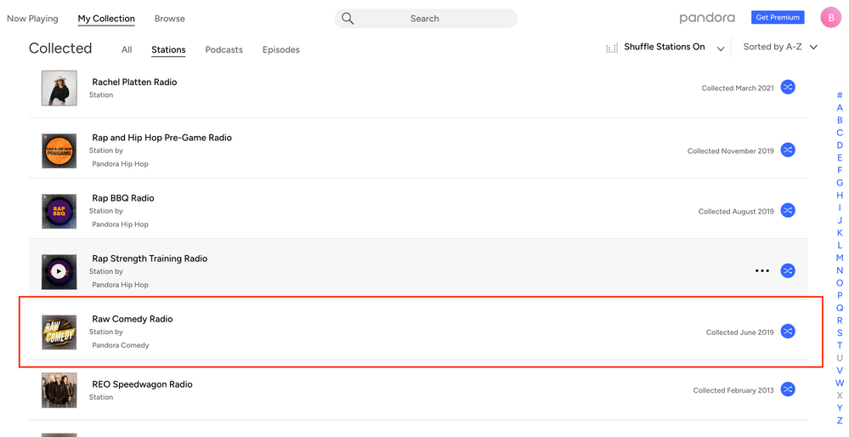Open more options for Rap Strength Training Radio
The height and width of the screenshot is (437, 849).
tap(762, 270)
